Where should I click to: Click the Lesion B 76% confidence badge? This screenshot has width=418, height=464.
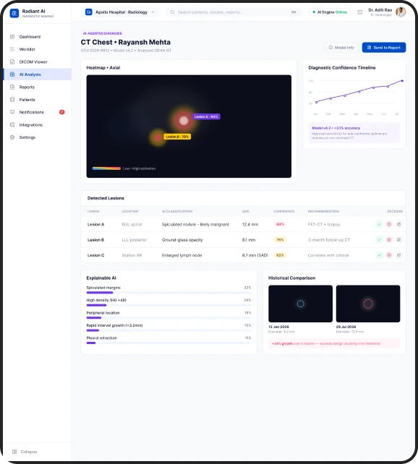coord(280,240)
